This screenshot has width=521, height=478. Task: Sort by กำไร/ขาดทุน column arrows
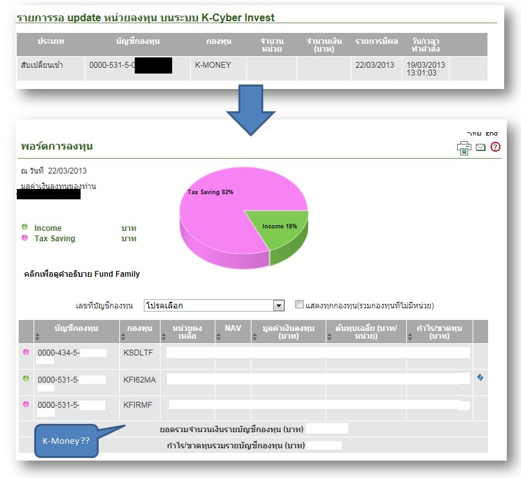pyautogui.click(x=410, y=337)
